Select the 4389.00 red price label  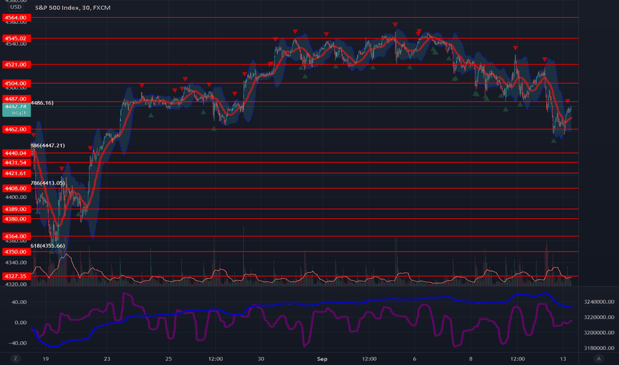click(x=17, y=209)
